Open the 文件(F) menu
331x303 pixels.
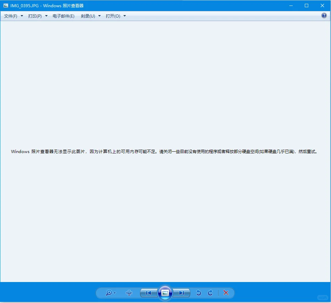click(10, 16)
